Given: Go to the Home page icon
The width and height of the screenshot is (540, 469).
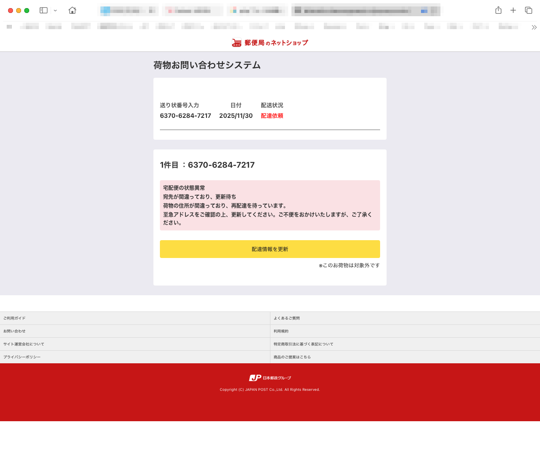Looking at the screenshot, I should pyautogui.click(x=72, y=11).
